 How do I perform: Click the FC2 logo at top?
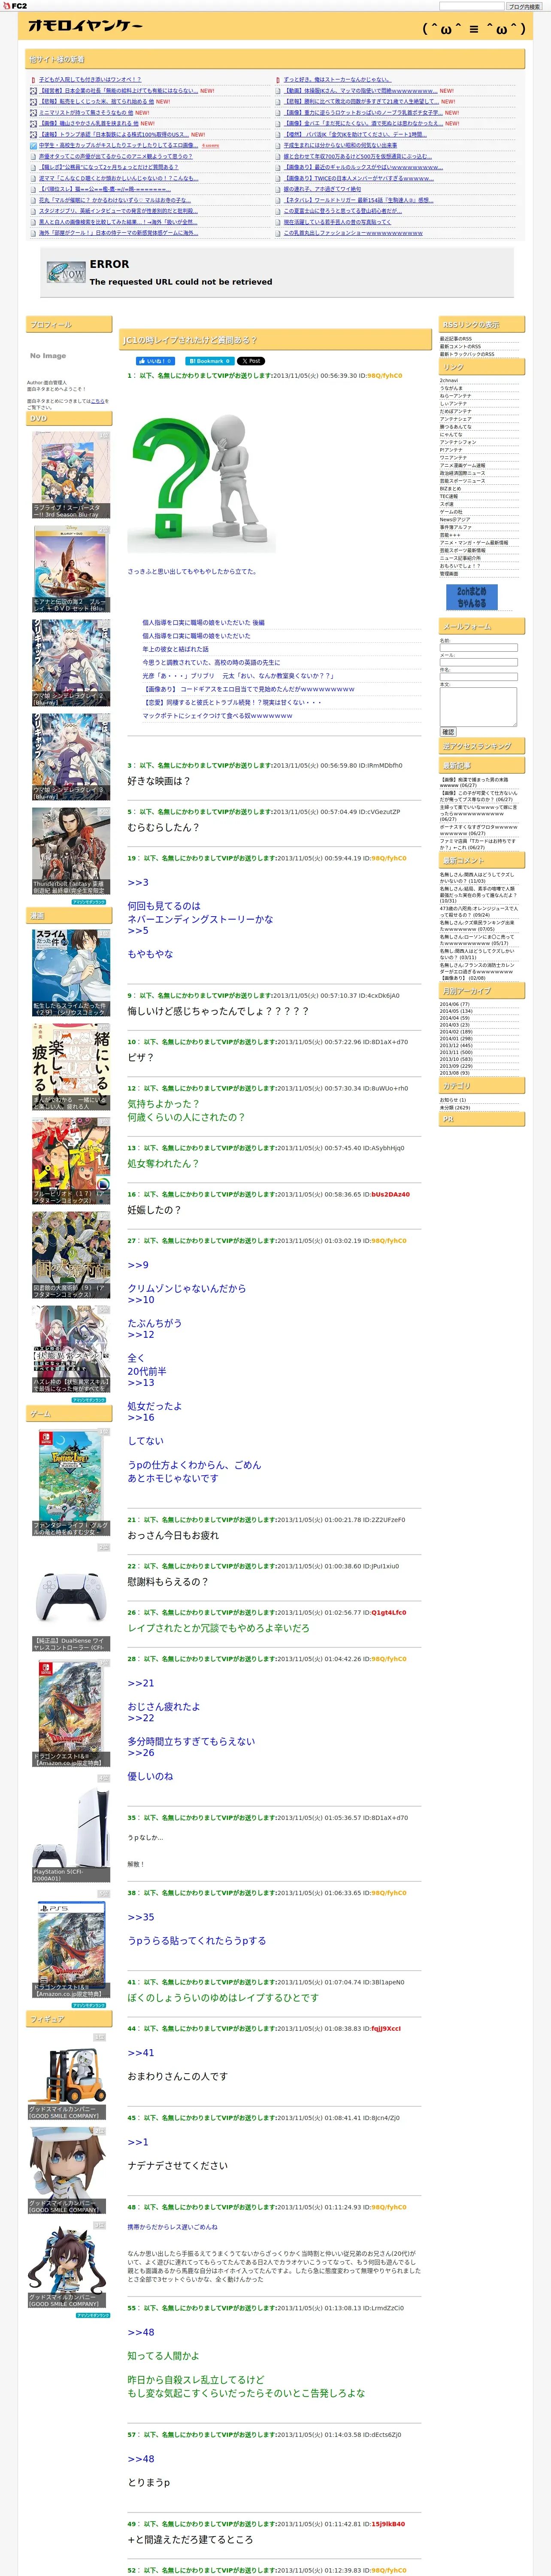click(16, 6)
